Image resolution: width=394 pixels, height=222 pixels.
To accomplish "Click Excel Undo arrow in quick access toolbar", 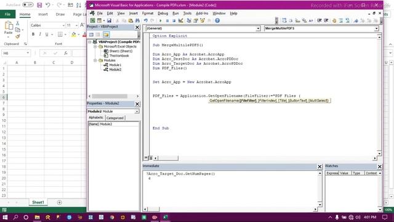I will (47, 5).
